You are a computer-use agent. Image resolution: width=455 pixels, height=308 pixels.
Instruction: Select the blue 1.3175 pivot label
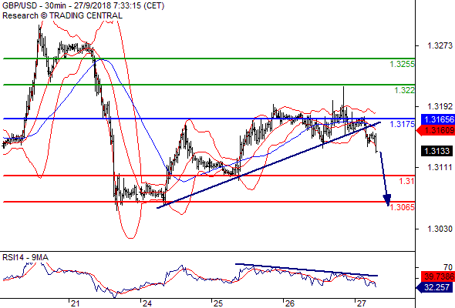click(x=402, y=124)
